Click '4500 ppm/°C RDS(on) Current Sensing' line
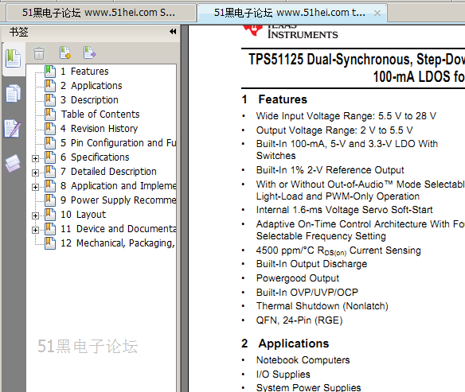 coord(338,250)
